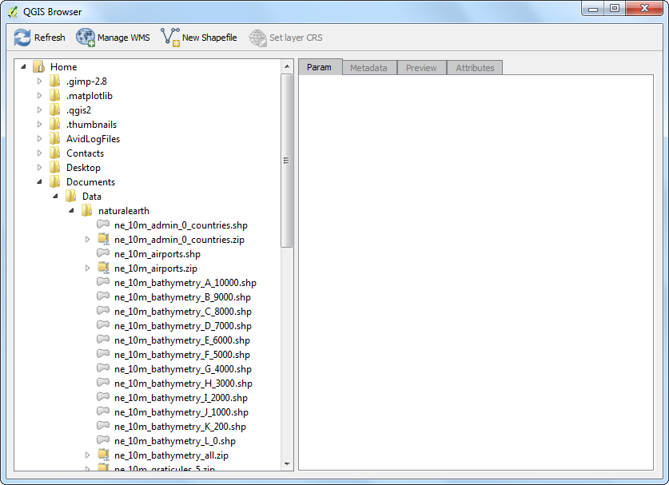Click the tree scrollbar up arrow
The image size is (669, 485).
click(287, 66)
